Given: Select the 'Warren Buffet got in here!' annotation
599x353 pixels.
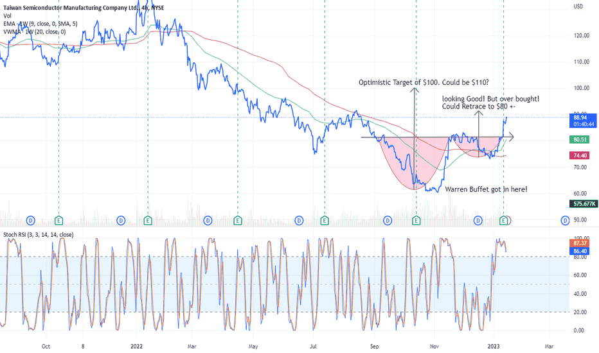Looking at the screenshot, I should 486,189.
